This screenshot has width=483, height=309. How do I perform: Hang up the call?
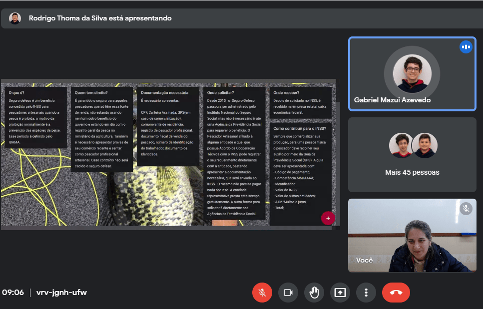click(x=396, y=293)
